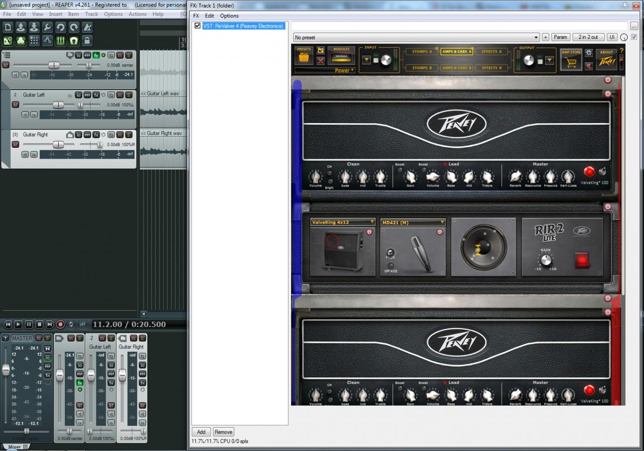Open the Options menu in FX window
The width and height of the screenshot is (644, 451).
229,16
